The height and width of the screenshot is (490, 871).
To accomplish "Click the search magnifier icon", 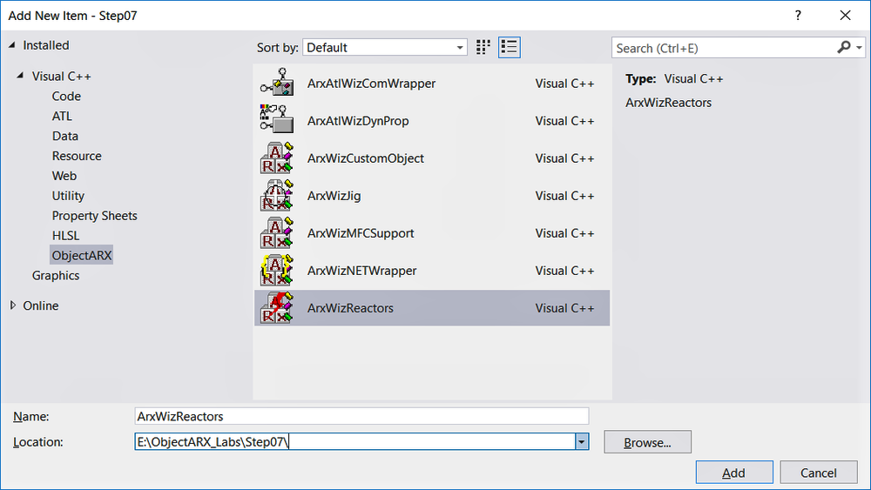I will tap(844, 48).
